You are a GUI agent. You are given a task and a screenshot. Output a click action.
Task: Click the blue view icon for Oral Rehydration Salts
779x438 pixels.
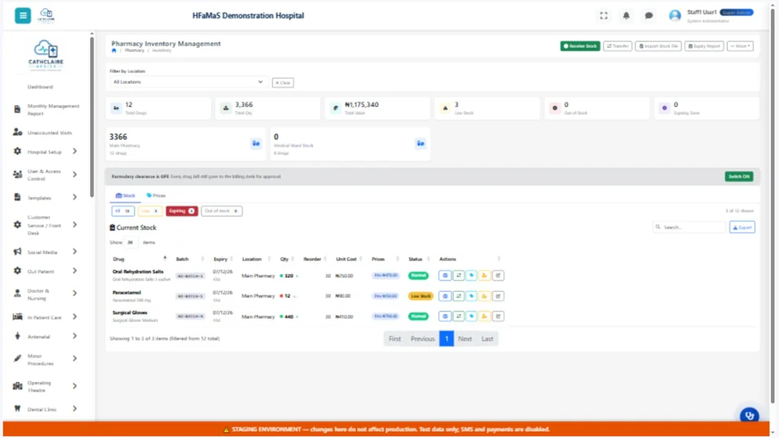445,276
